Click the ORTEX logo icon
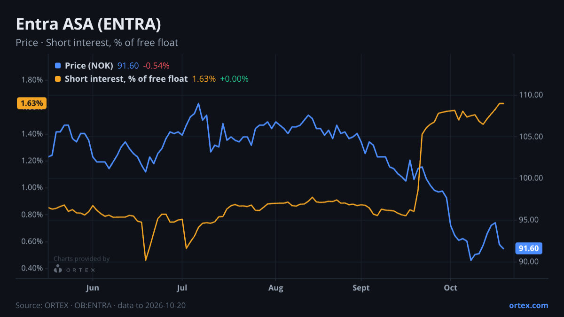This screenshot has height=317, width=564. pyautogui.click(x=58, y=269)
